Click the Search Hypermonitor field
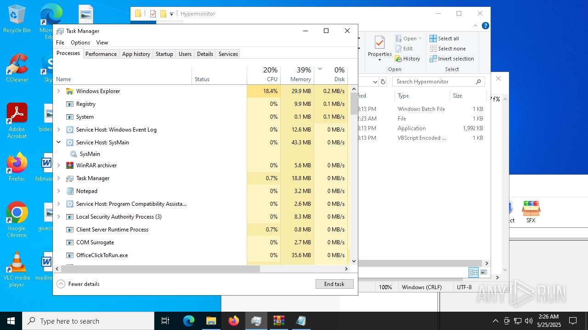This screenshot has width=588, height=330. pyautogui.click(x=439, y=82)
